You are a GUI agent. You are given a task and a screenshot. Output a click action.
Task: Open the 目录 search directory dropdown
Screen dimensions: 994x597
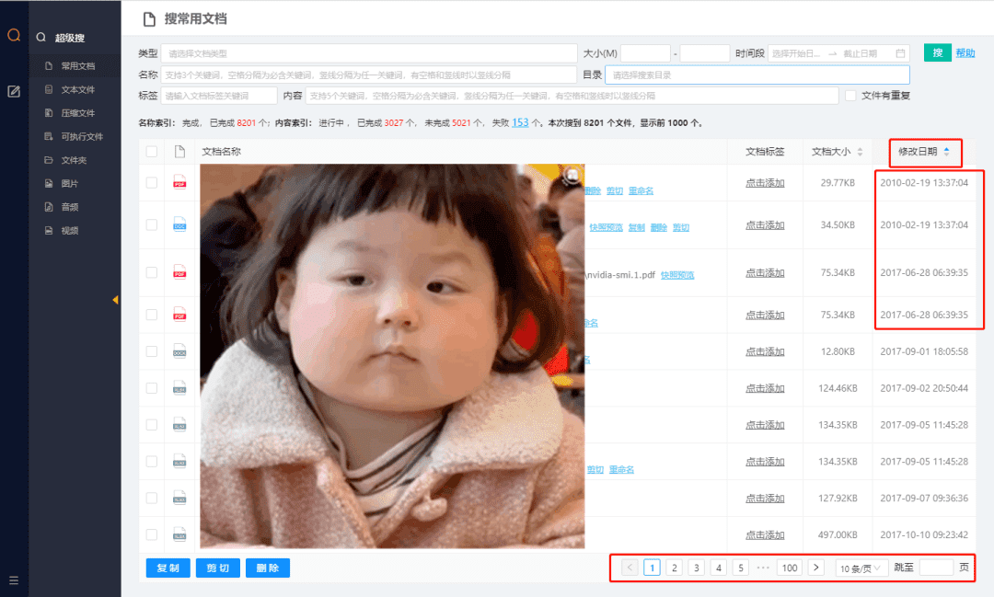pyautogui.click(x=757, y=75)
